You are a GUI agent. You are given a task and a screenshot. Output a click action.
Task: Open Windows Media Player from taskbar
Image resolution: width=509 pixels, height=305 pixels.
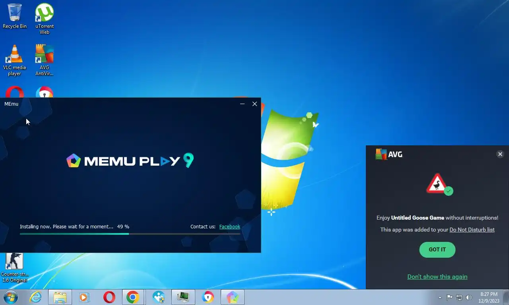point(84,297)
